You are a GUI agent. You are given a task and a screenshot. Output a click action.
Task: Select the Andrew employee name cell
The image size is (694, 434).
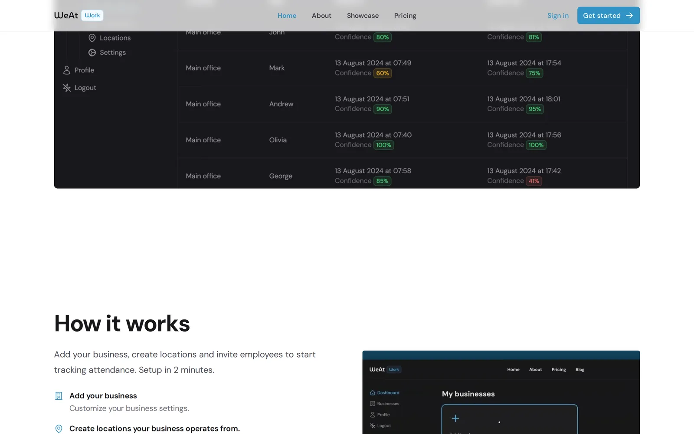coord(281,104)
